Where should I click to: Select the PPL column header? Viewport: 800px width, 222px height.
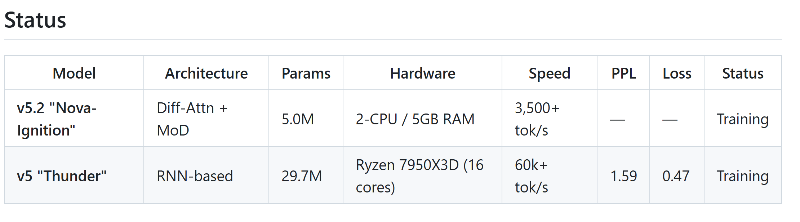coord(623,74)
